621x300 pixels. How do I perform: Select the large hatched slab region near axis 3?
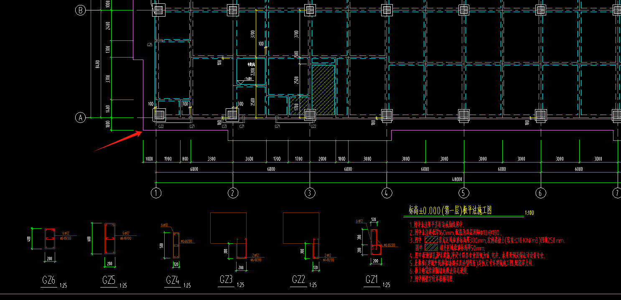pos(323,90)
